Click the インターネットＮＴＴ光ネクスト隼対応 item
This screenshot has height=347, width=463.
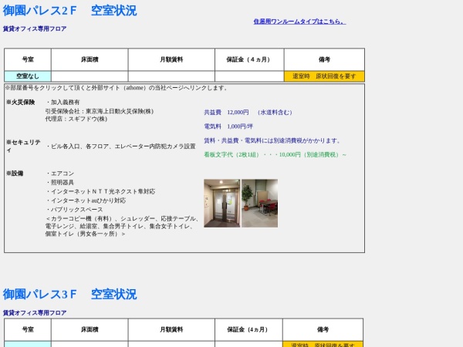click(100, 191)
